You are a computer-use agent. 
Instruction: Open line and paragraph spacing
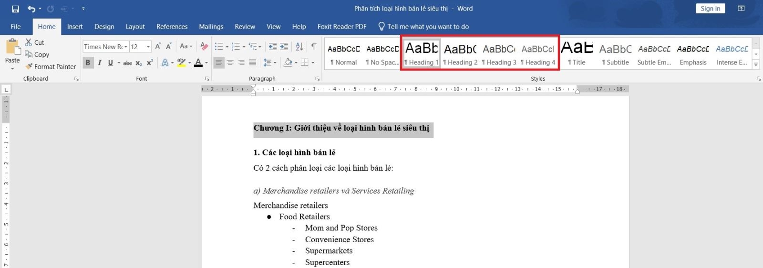[269, 62]
